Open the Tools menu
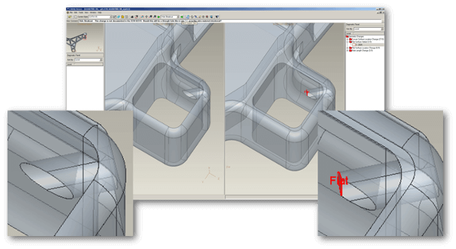 81,12
